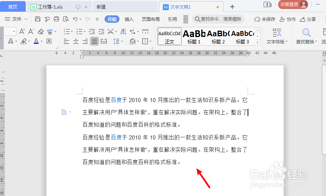Viewport: 326px width, 196px height.
Task: Open paragraph dialog launcher
Action: click(x=152, y=48)
